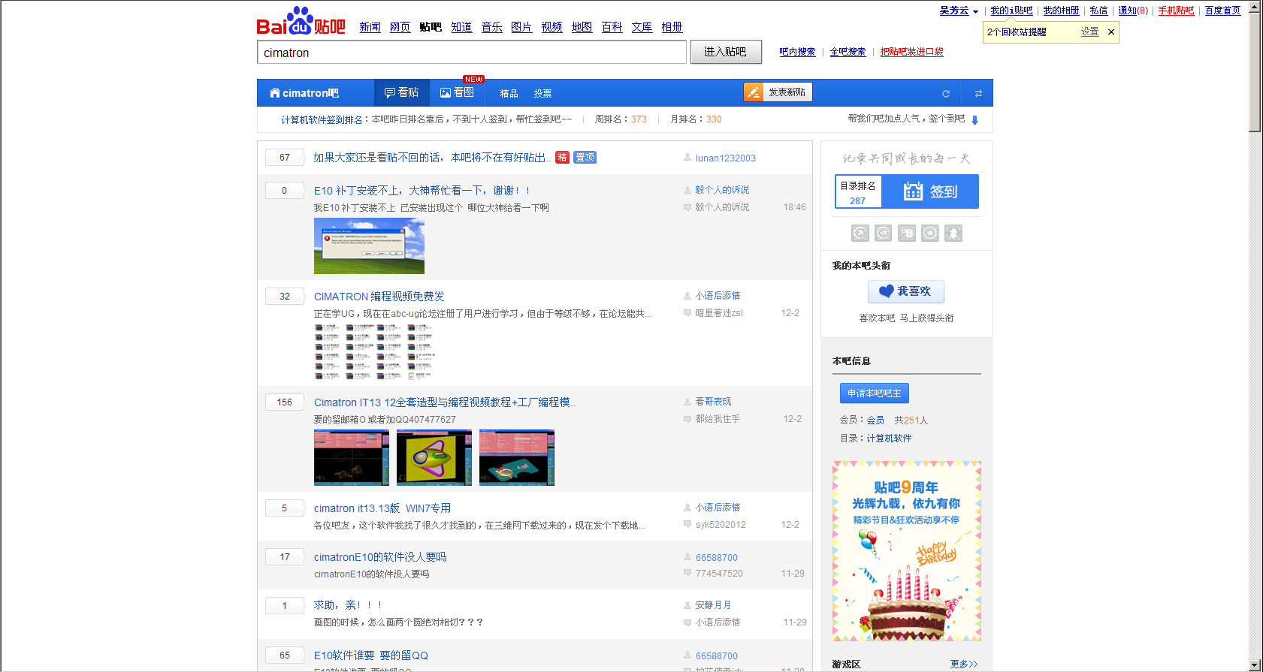
Task: Open E10 error dialog screenshot thumbnail
Action: [369, 246]
